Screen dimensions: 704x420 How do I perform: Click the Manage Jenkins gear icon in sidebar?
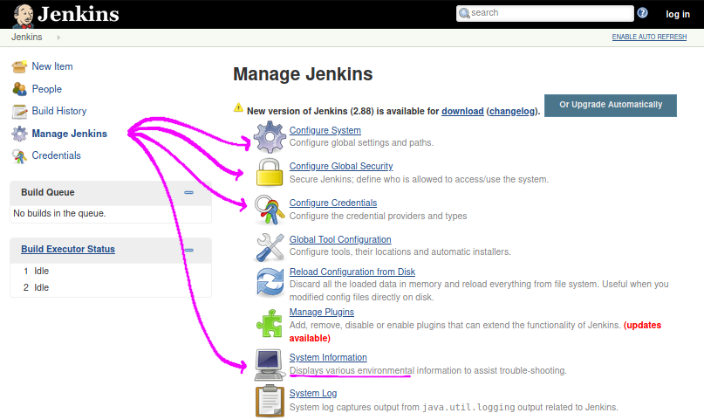(x=19, y=134)
